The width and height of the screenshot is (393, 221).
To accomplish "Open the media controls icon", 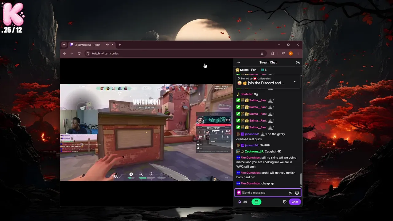I will point(283,53).
